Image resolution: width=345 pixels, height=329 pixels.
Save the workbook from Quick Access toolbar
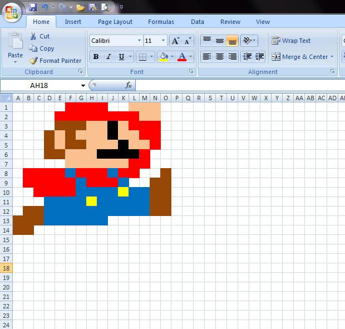tap(33, 7)
